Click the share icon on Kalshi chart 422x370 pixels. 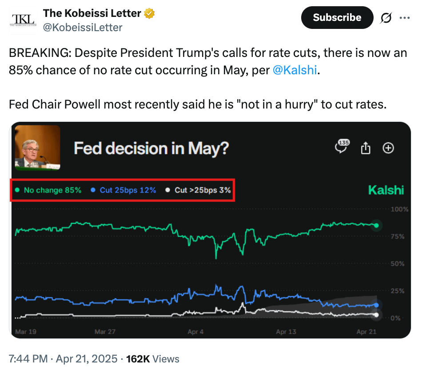point(366,148)
